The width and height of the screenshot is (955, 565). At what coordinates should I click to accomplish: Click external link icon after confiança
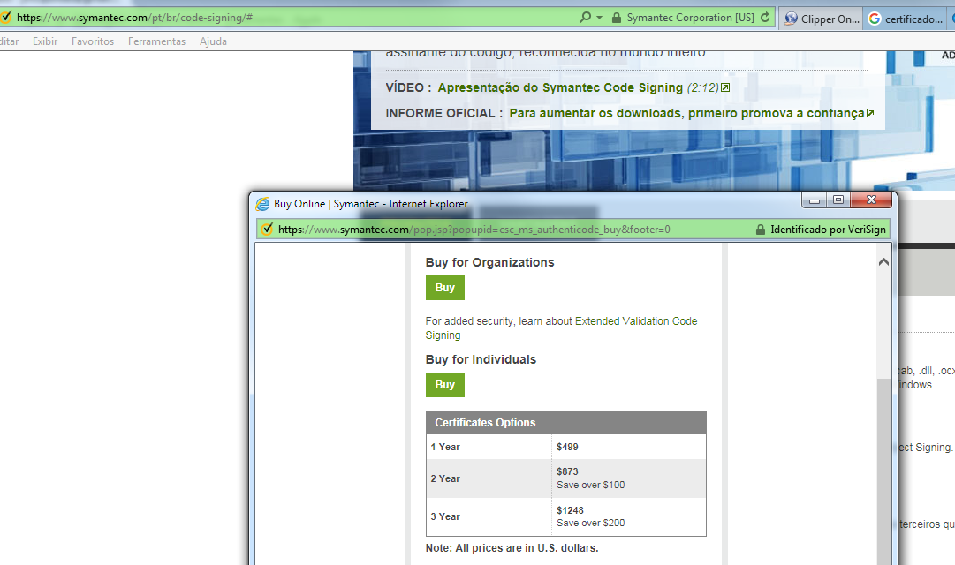[871, 113]
